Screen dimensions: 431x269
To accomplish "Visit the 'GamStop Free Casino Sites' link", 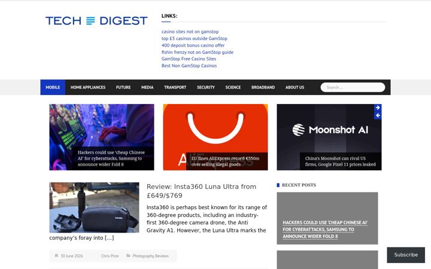I will click(x=189, y=59).
